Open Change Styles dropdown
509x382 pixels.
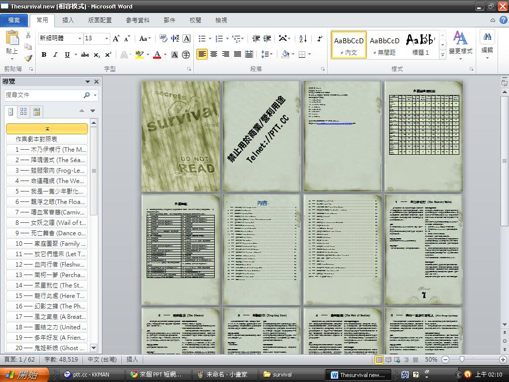pyautogui.click(x=461, y=45)
